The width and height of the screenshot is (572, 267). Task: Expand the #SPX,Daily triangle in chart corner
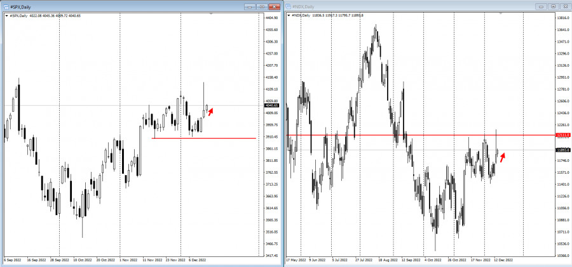(x=6, y=15)
